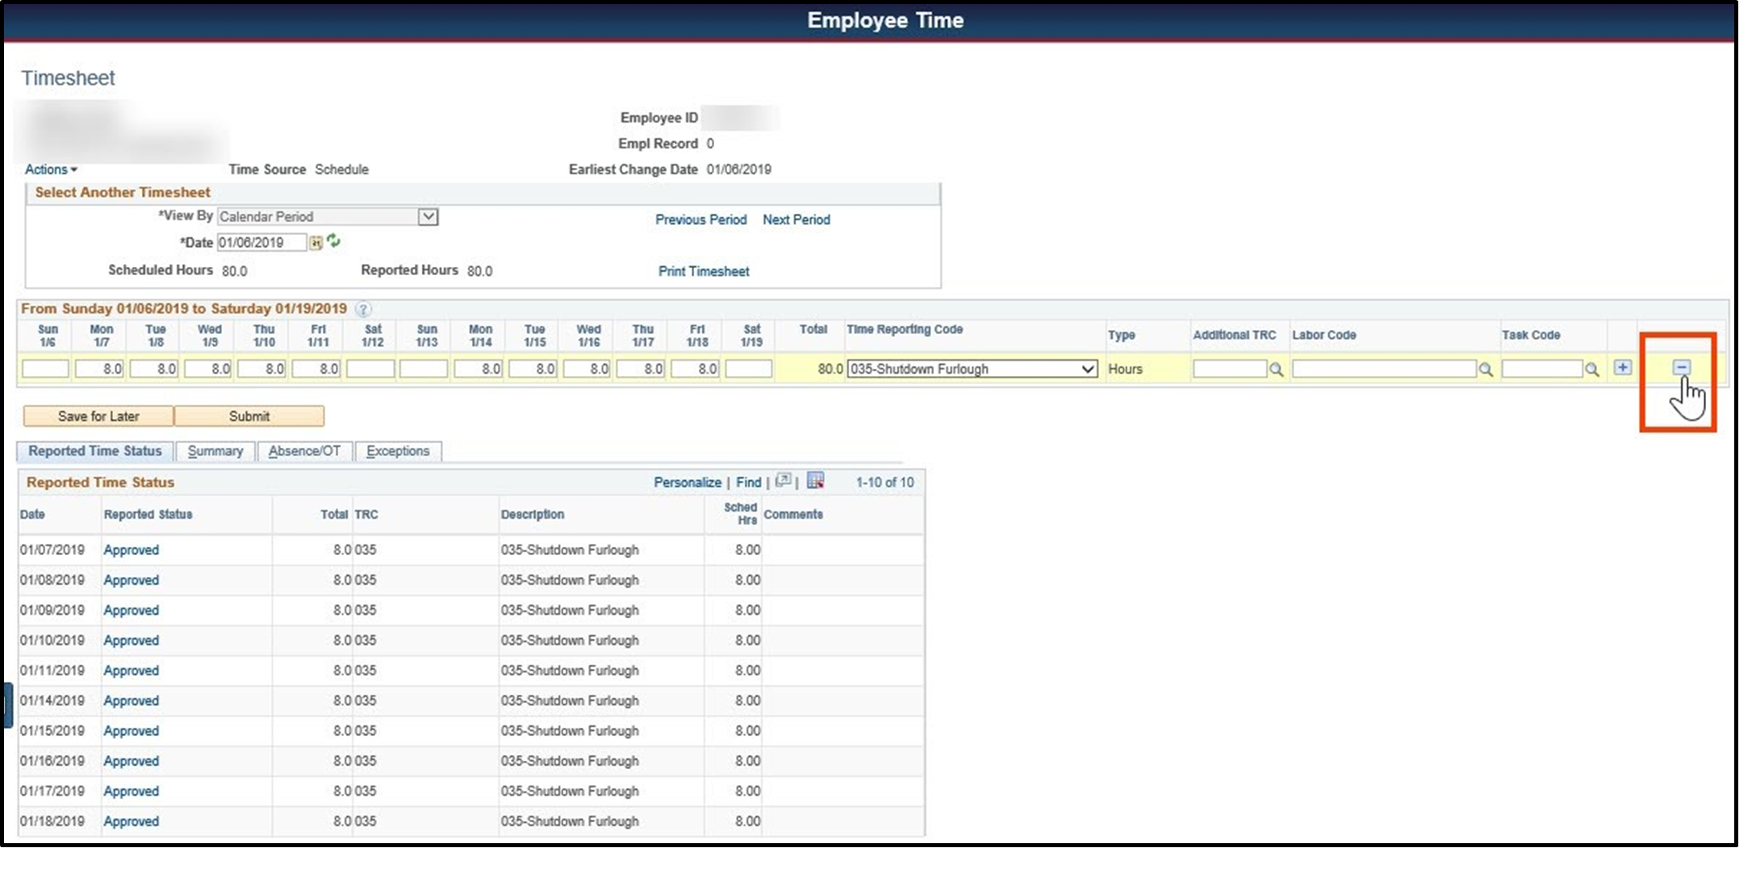Screen dimensions: 1752x869
Task: Click the Mon 1/7 hours input field
Action: tap(99, 368)
